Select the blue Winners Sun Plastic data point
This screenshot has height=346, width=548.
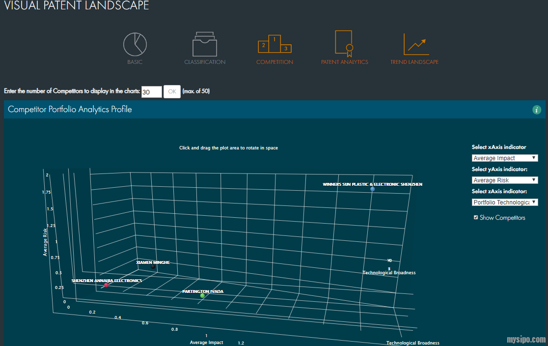(373, 189)
